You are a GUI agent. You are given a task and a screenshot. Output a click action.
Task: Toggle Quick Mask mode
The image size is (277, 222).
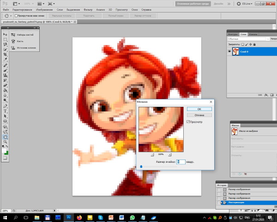(5, 158)
